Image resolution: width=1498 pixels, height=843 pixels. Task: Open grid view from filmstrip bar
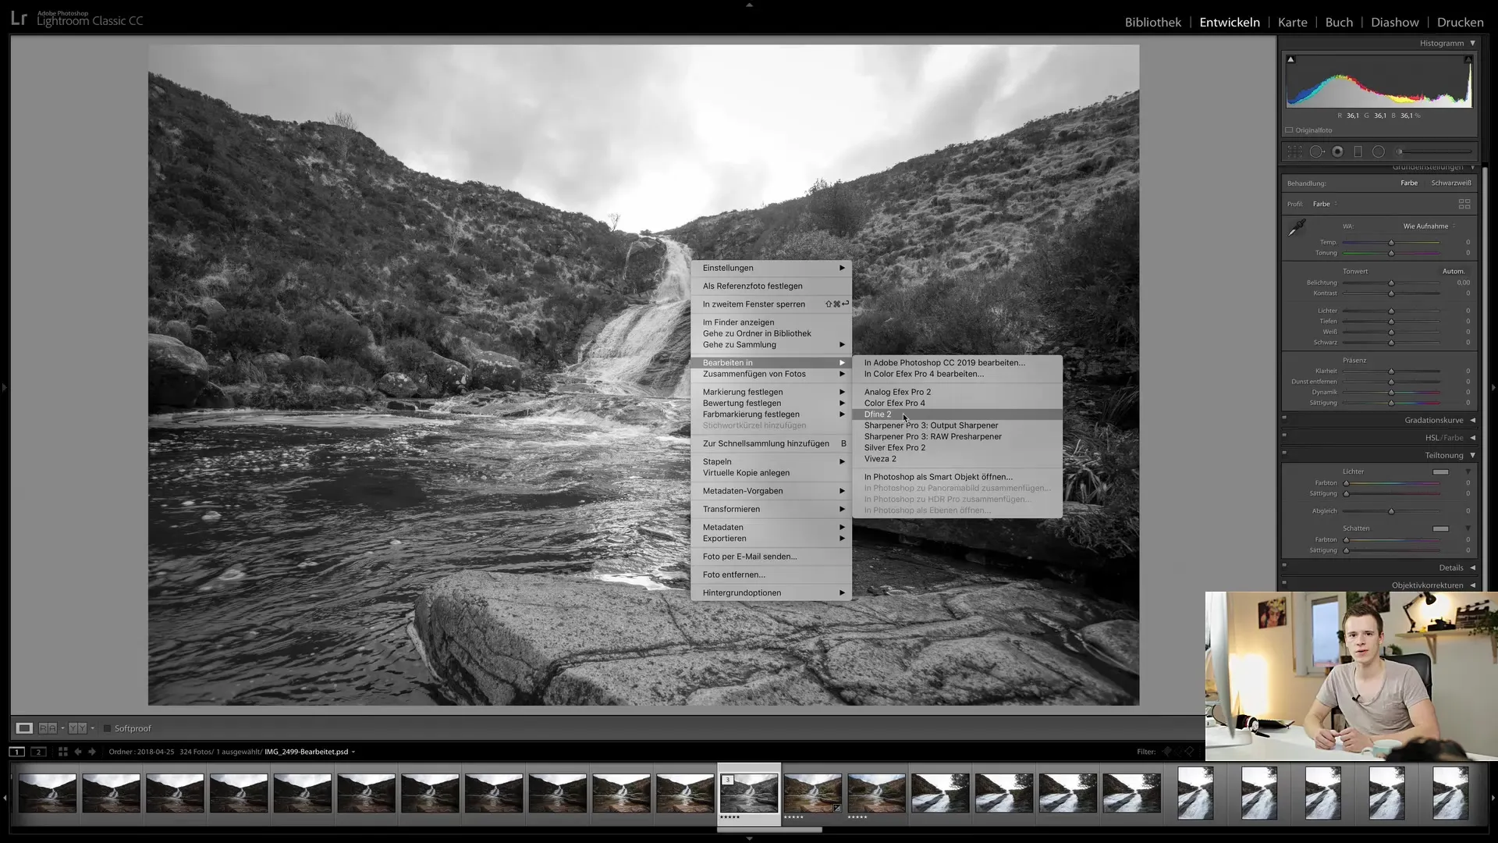[62, 752]
